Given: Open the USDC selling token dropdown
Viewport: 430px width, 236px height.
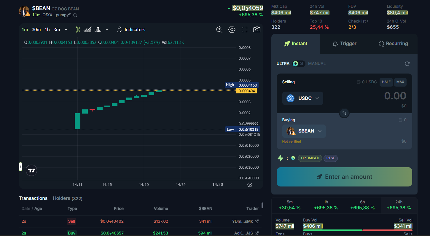Looking at the screenshot, I should (303, 98).
